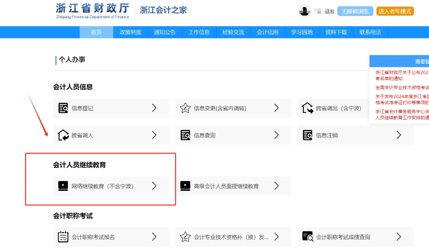Click the user avatar in the header
Viewport: 429px width, 249px height.
tap(304, 11)
